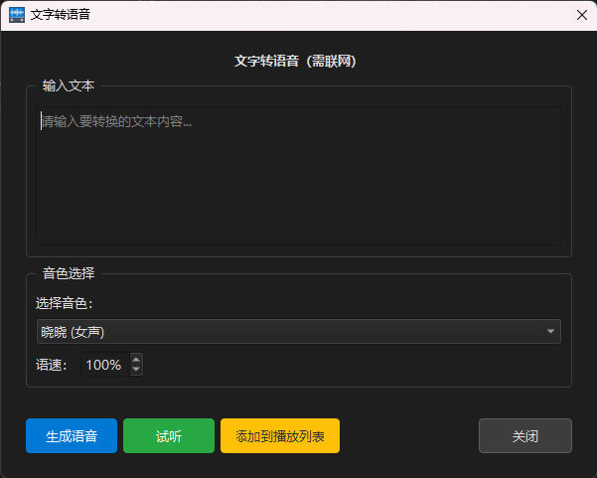Click the 请输入要转换的文本内容 text area
The width and height of the screenshot is (597, 478).
tap(298, 175)
